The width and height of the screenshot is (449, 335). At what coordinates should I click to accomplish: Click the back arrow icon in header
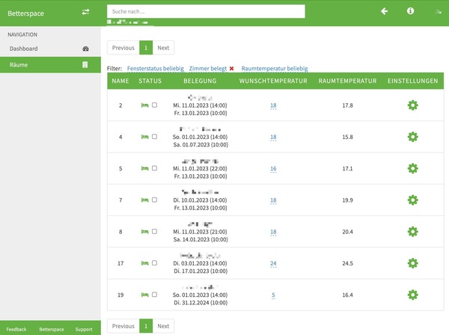385,11
